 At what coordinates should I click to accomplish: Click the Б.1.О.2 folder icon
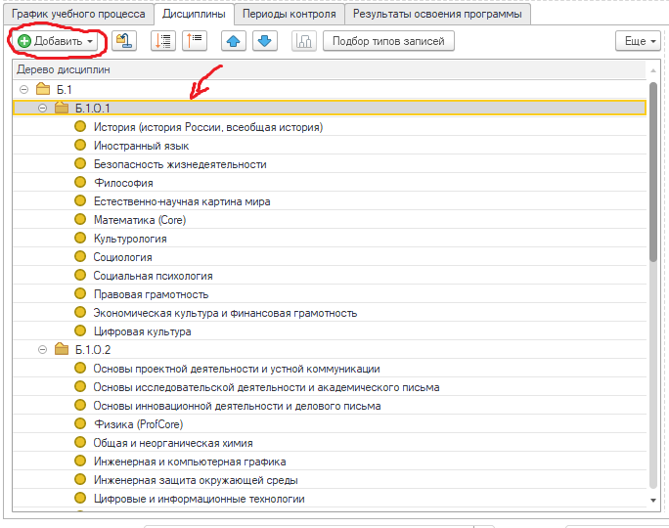click(62, 349)
